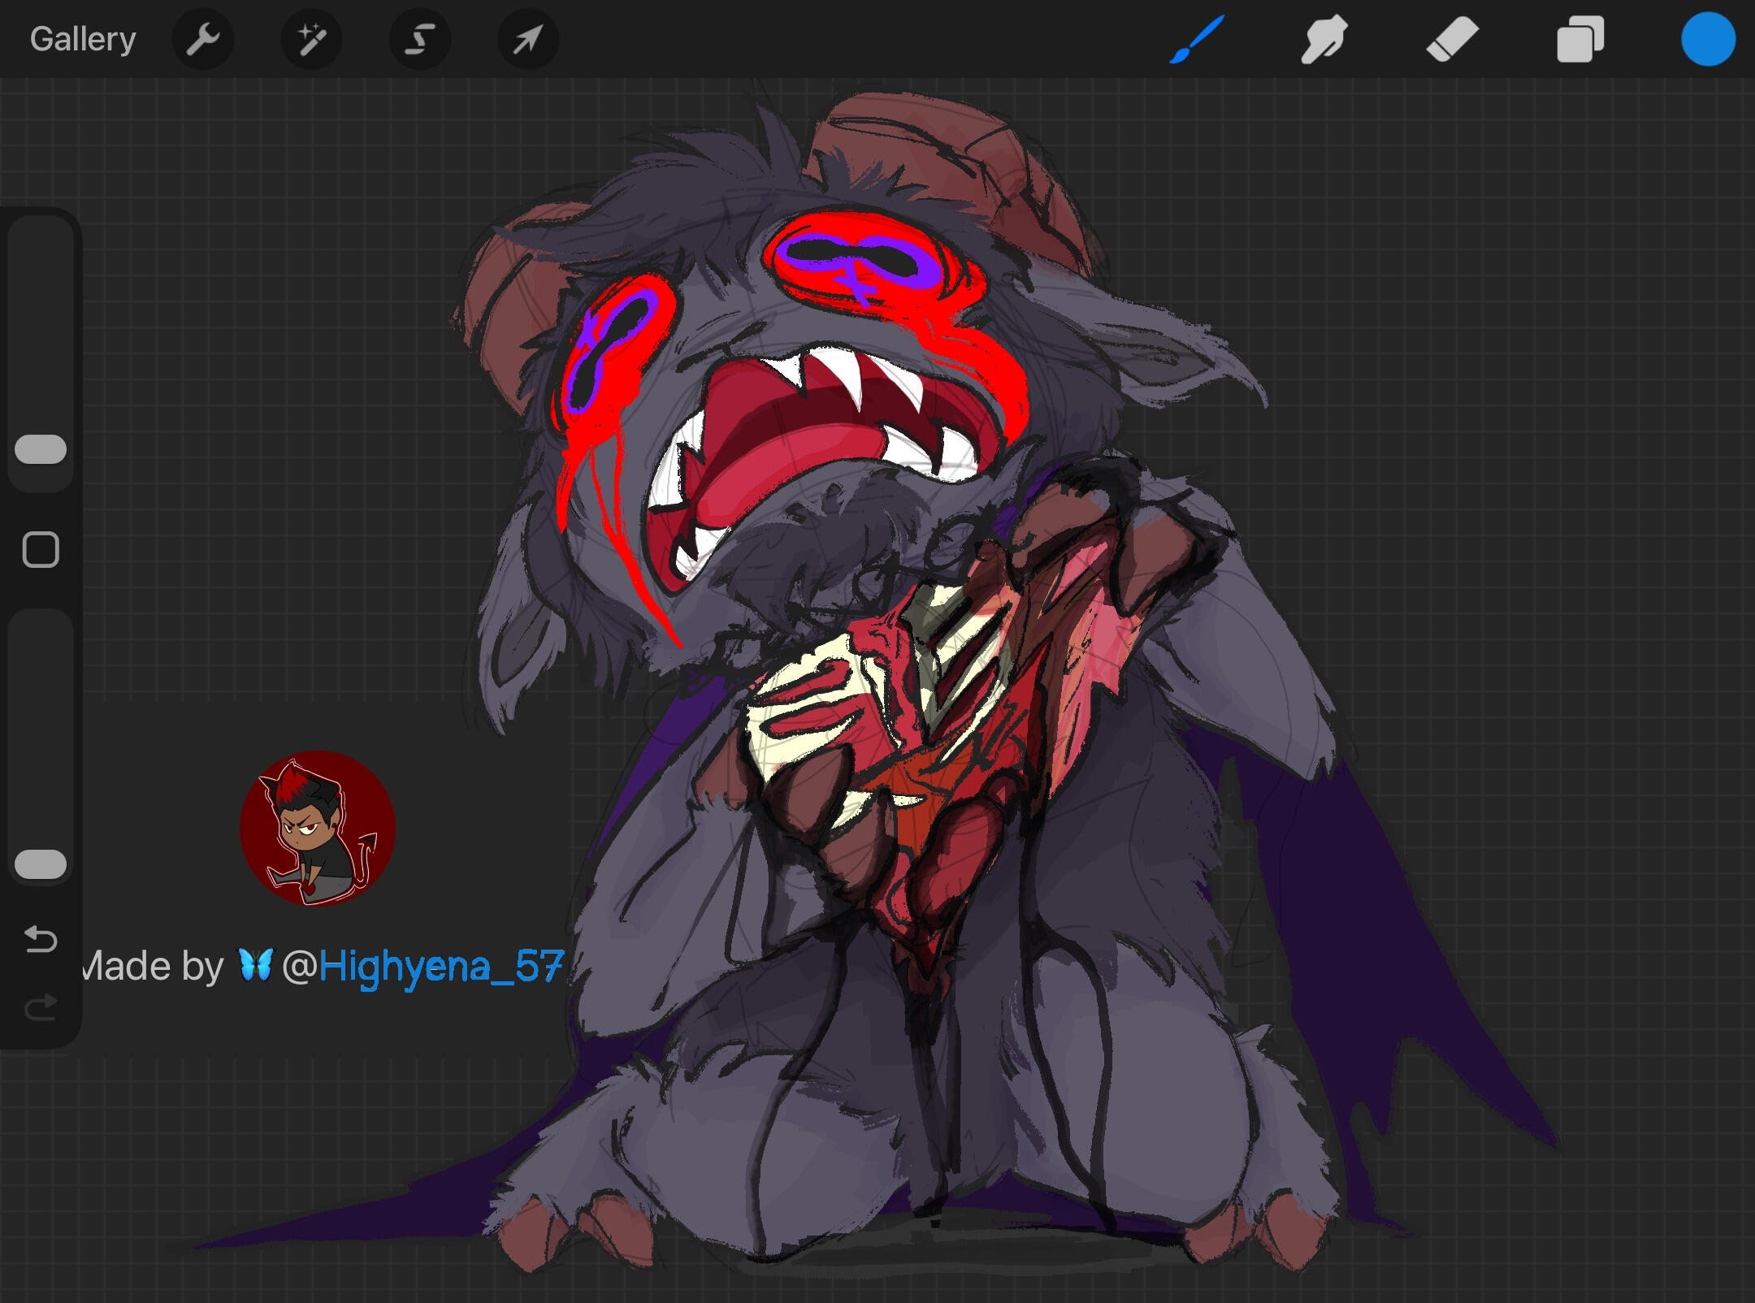Select the Smudge finger tool
Screen dimensions: 1755x1303
tap(1324, 39)
